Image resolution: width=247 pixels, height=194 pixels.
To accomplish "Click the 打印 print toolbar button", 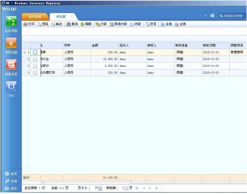I will point(29,24).
